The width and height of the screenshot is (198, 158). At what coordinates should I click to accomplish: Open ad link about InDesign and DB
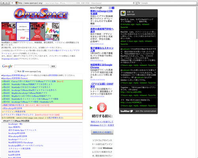coord(101,12)
